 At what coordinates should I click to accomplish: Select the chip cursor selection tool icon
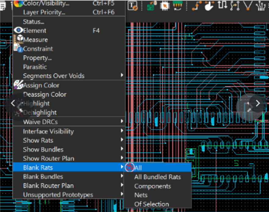[165, 5]
